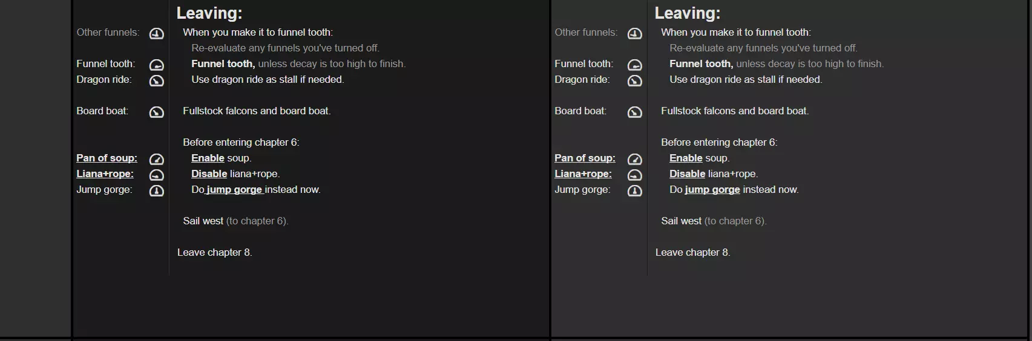
Task: Click the Board boat gauge icon, right panel
Action: click(634, 112)
